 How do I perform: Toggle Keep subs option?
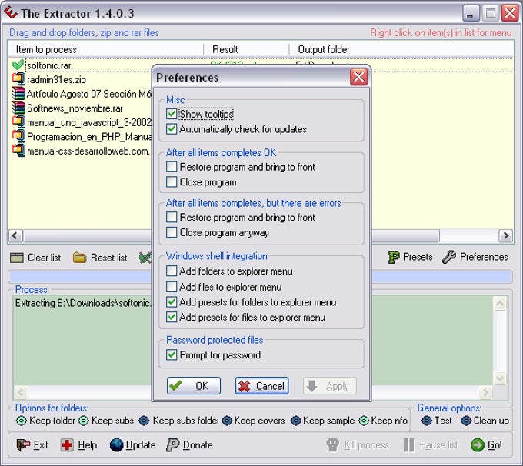pyautogui.click(x=83, y=421)
